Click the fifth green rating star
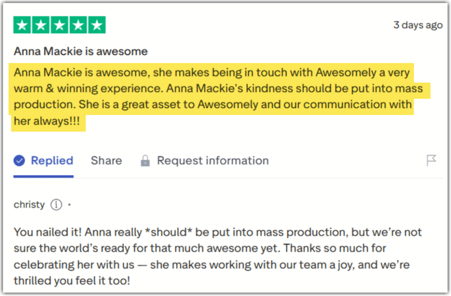 coord(96,25)
